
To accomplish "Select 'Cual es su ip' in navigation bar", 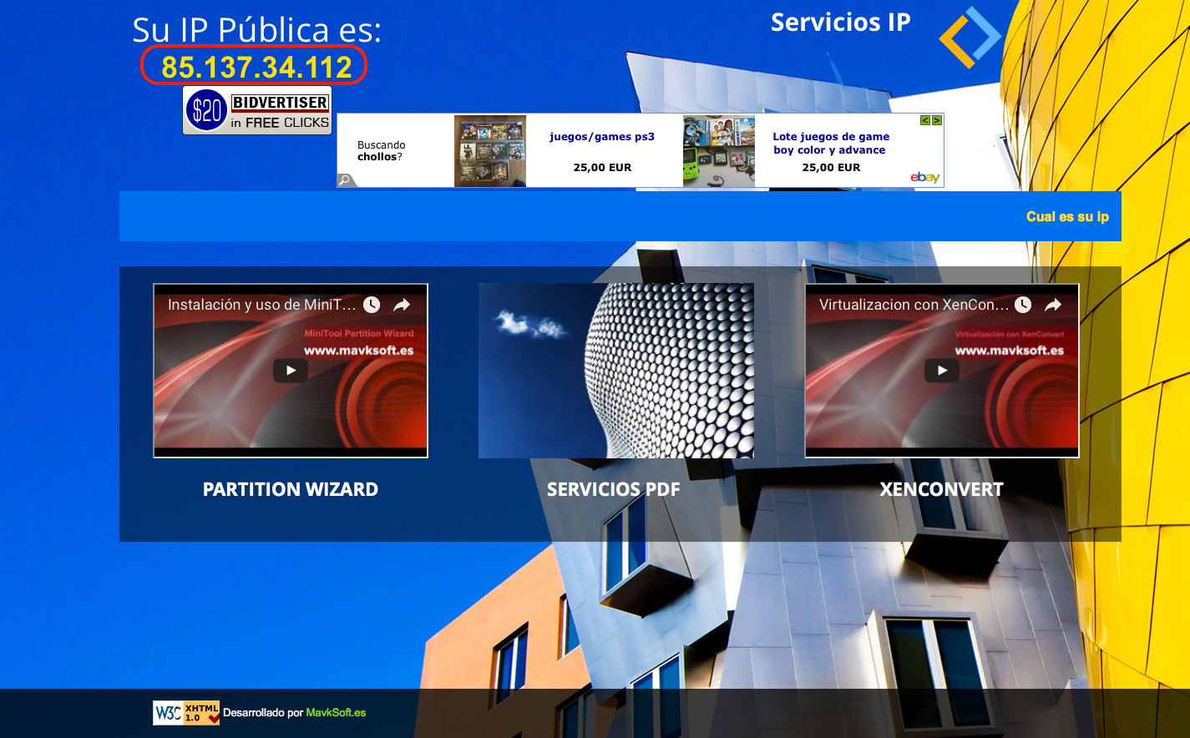I will tap(1067, 216).
